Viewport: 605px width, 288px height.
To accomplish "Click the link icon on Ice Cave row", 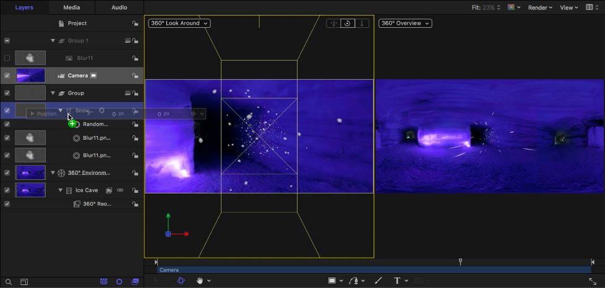I will [120, 190].
